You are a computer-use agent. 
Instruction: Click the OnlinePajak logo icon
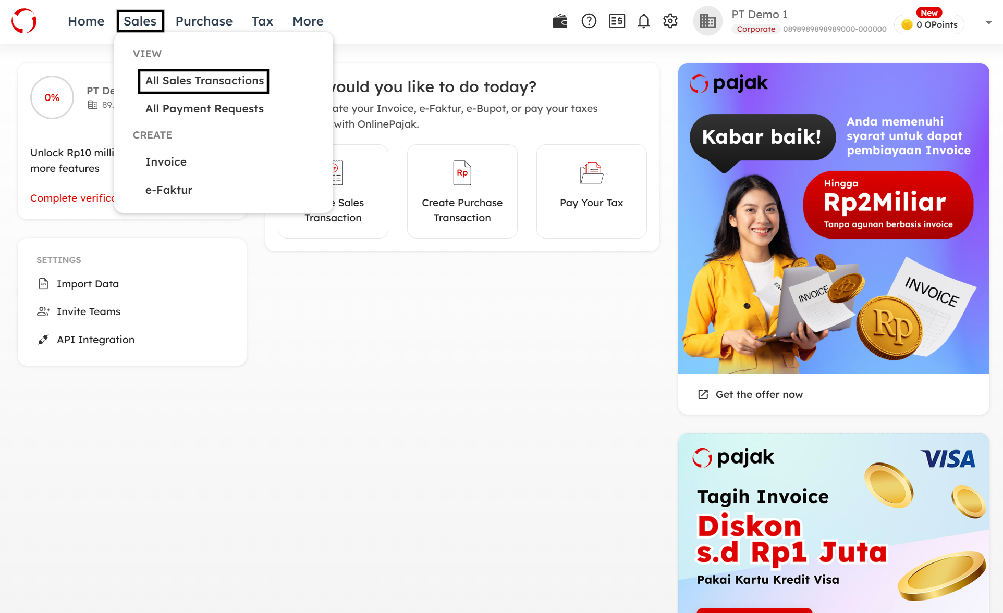click(24, 21)
